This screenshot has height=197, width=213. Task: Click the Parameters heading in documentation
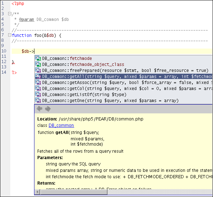[50, 158]
